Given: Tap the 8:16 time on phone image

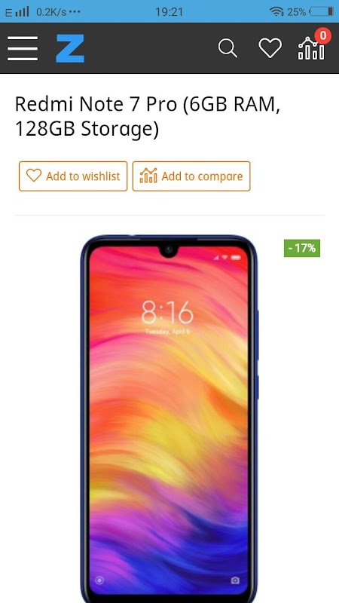Looking at the screenshot, I should tap(167, 312).
